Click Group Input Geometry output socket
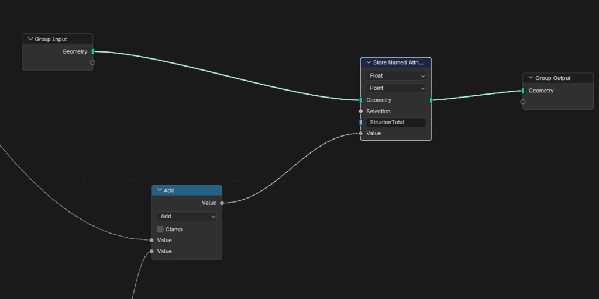 pos(93,51)
